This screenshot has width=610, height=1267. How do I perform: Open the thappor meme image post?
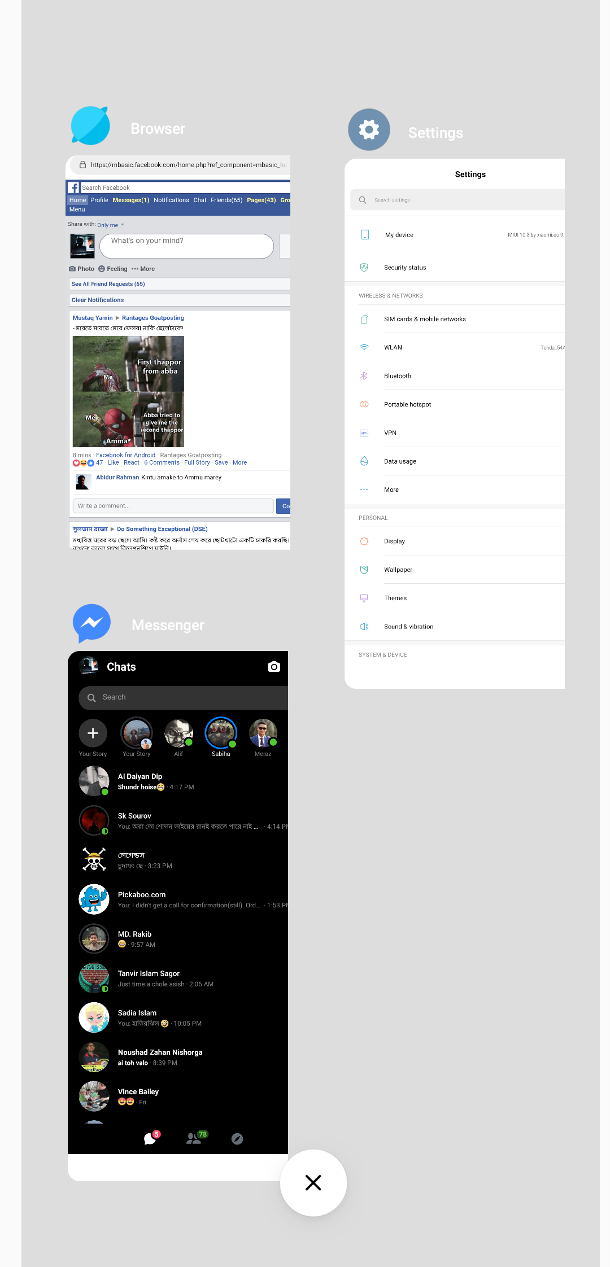click(128, 391)
